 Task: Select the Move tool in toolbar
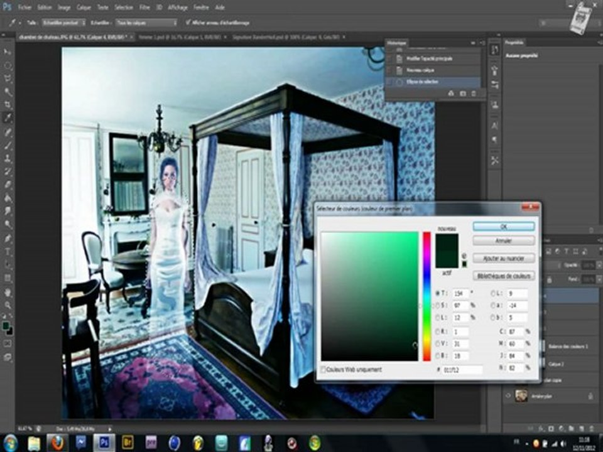coord(8,52)
